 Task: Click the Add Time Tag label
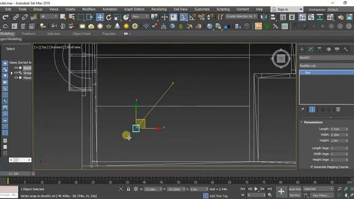(218, 196)
